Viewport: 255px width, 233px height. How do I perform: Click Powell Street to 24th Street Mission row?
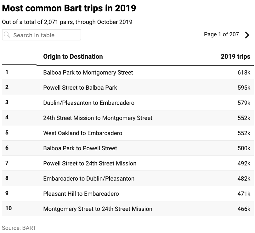pos(90,164)
